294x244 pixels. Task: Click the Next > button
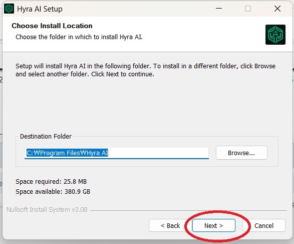pos(214,225)
